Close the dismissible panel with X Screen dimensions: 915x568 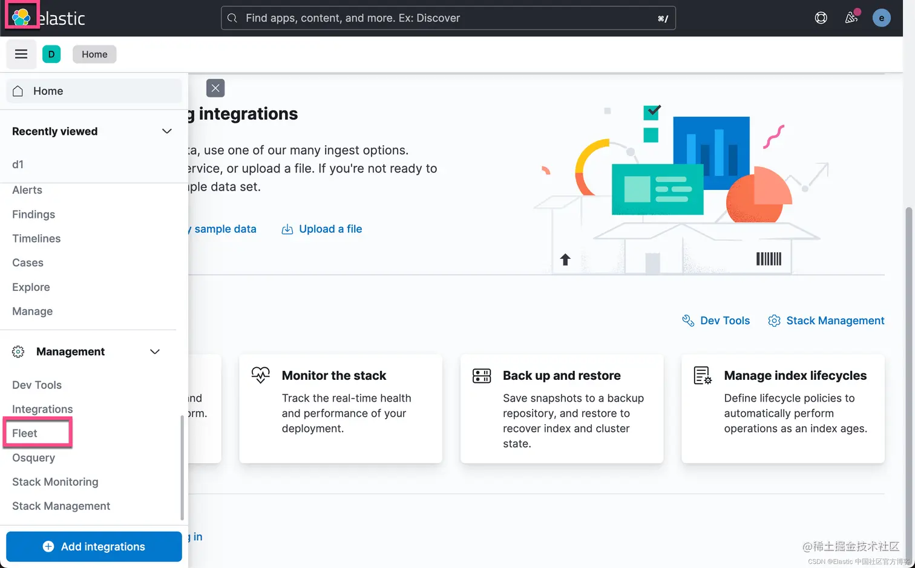tap(215, 88)
